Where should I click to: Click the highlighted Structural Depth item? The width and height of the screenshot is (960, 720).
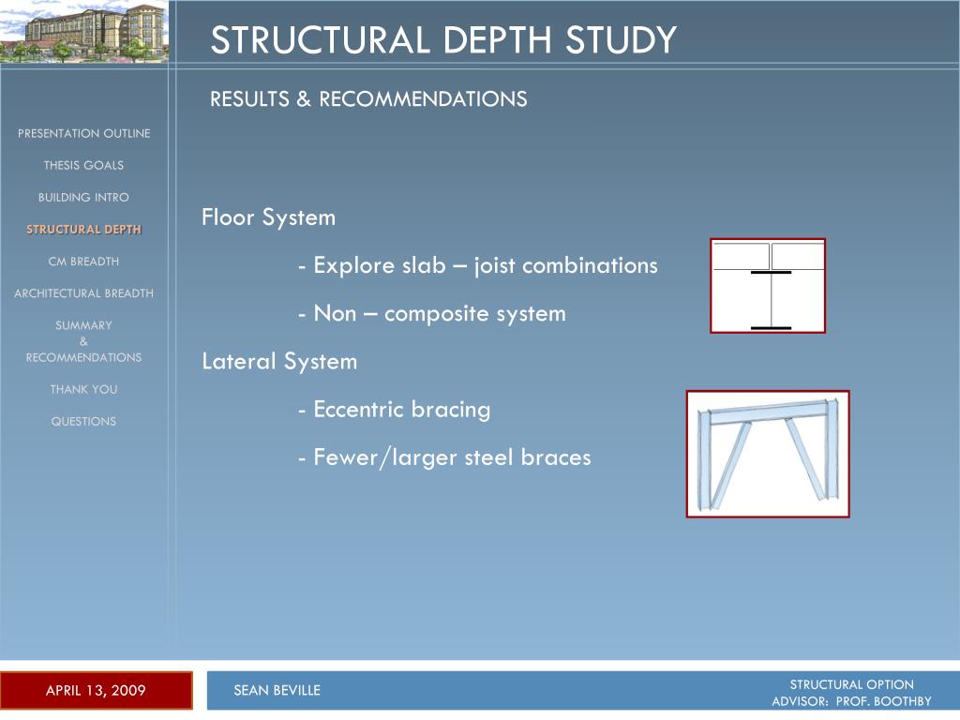point(83,229)
